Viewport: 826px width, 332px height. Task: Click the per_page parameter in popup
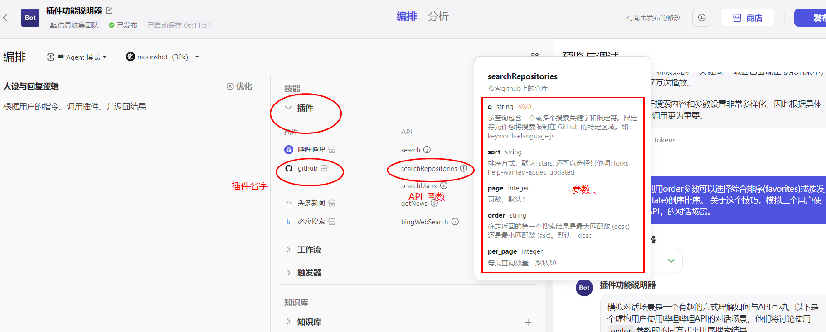coord(502,251)
